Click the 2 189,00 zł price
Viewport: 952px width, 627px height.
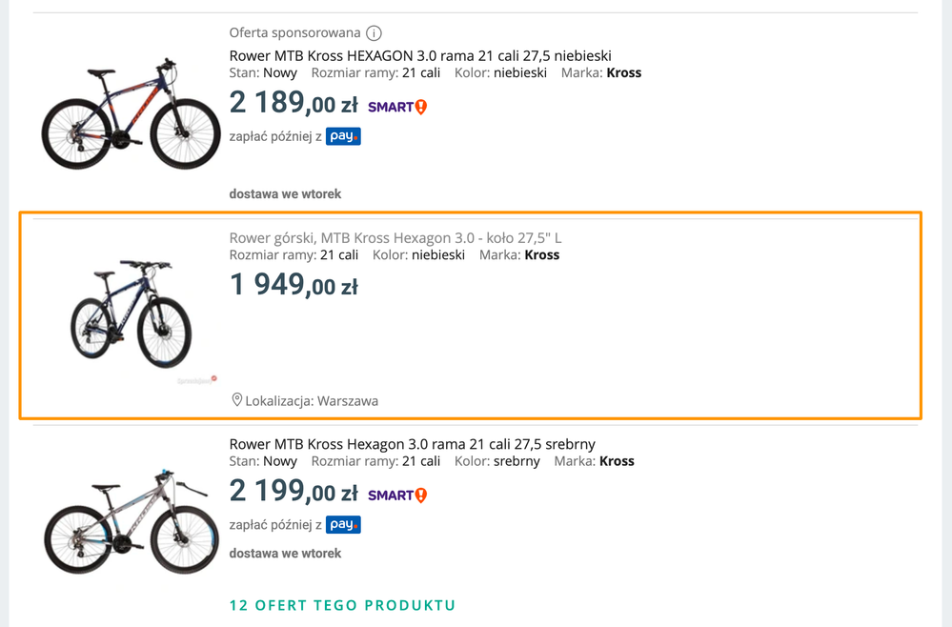294,103
